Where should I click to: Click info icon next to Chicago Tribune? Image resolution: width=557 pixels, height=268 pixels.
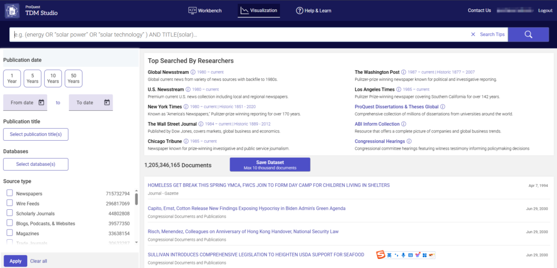187,141
